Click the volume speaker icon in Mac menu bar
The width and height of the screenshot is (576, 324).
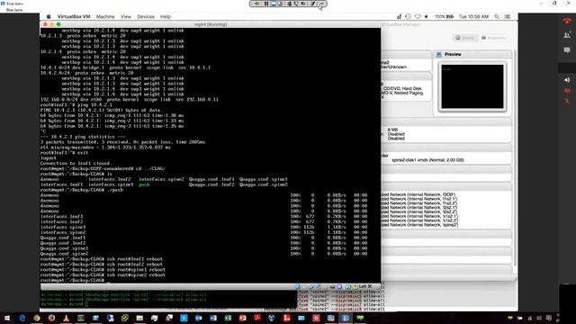[x=427, y=16]
